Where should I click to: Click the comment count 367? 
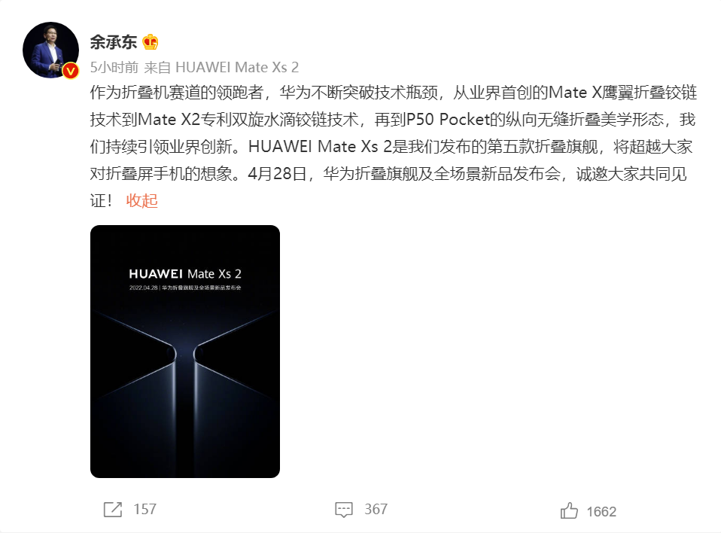[x=376, y=510]
